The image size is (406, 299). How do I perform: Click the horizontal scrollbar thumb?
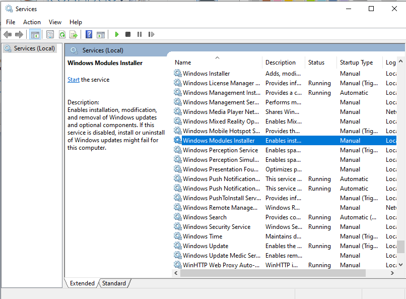273,273
